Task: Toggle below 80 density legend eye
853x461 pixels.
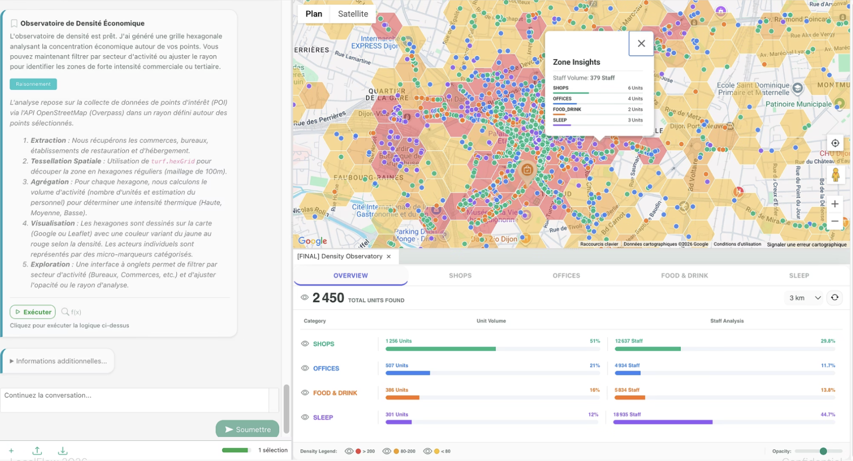Action: (x=427, y=451)
